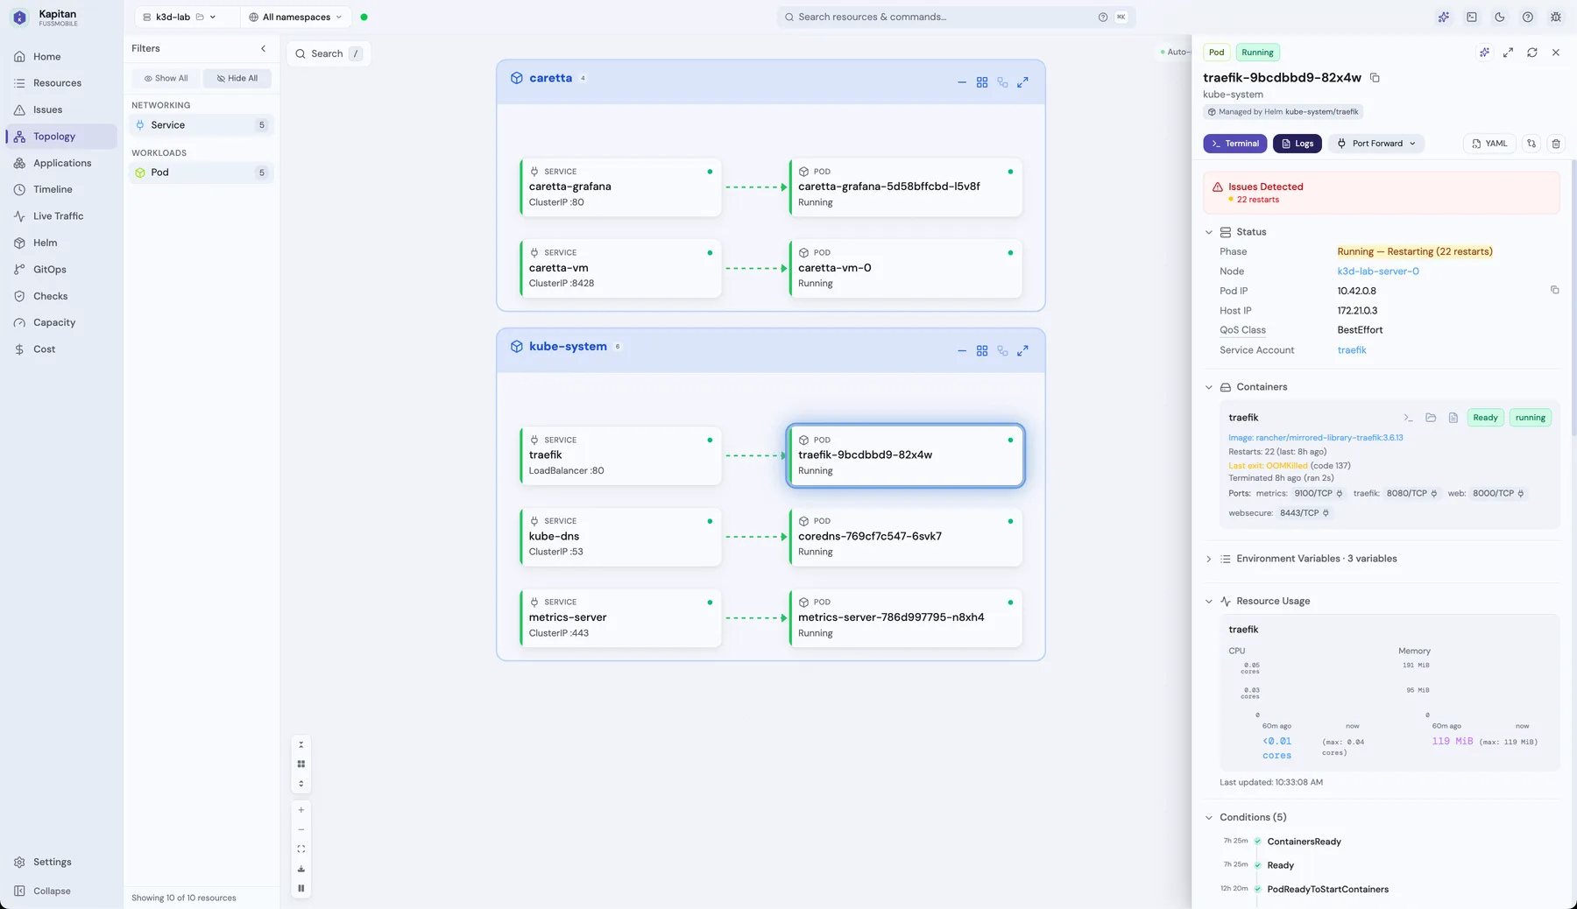Maximize the kube-system namespace group
The height and width of the screenshot is (909, 1577).
[x=1022, y=350]
